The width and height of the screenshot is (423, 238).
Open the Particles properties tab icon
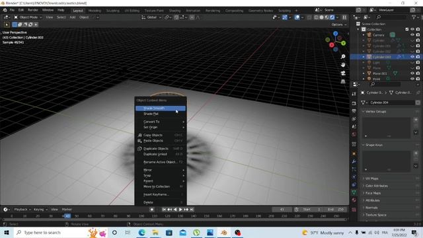[354, 169]
